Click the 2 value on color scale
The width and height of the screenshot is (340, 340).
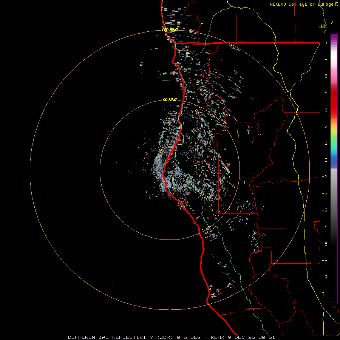[x=326, y=127]
